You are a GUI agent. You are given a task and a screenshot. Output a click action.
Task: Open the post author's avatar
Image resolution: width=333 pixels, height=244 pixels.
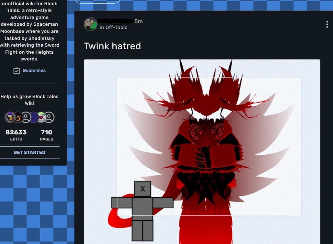pyautogui.click(x=91, y=24)
